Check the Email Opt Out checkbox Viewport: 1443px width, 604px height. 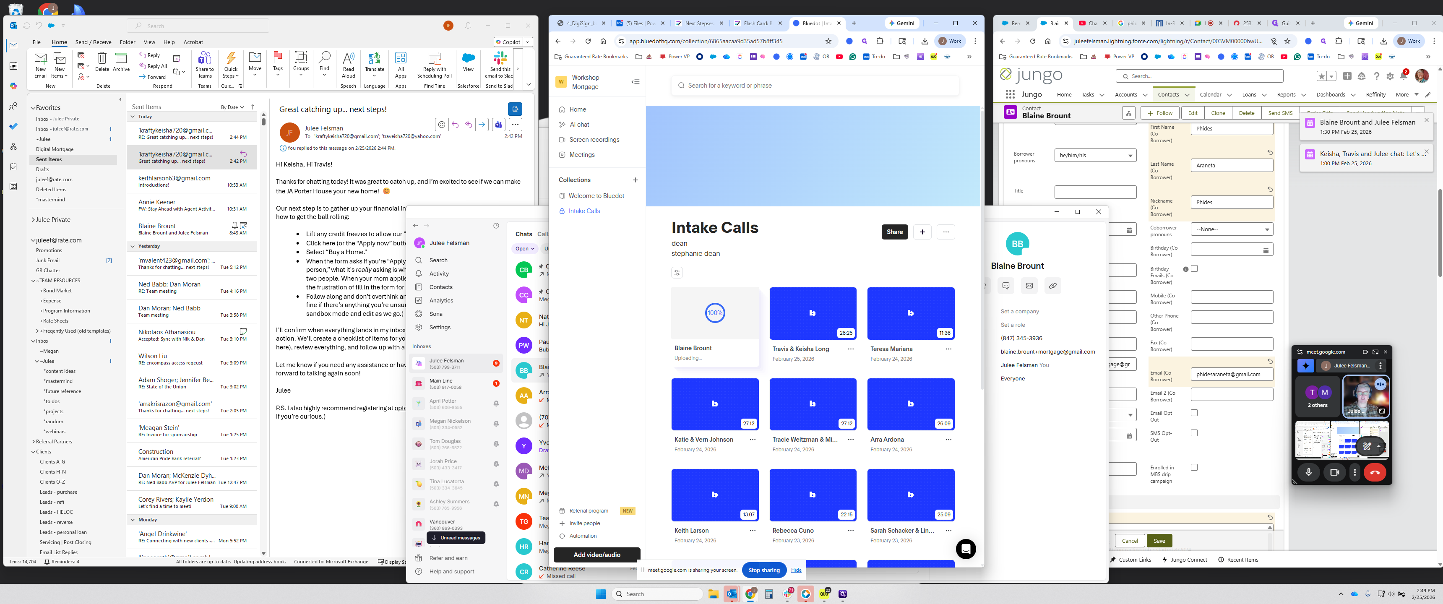point(1194,413)
